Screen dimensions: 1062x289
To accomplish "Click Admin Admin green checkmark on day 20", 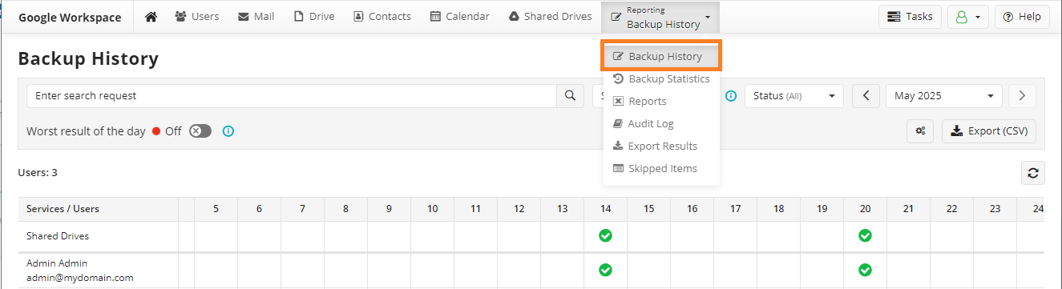I will pos(865,270).
